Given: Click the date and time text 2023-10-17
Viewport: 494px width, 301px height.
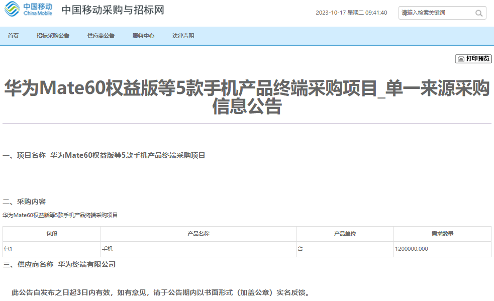Looking at the screenshot, I should click(x=351, y=13).
